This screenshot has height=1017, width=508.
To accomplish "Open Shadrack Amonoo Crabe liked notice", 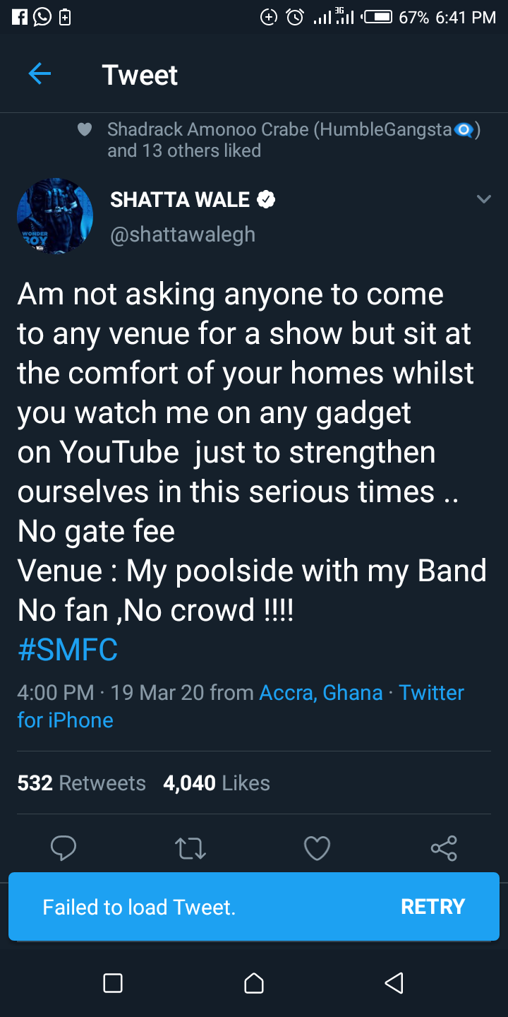I will (282, 140).
